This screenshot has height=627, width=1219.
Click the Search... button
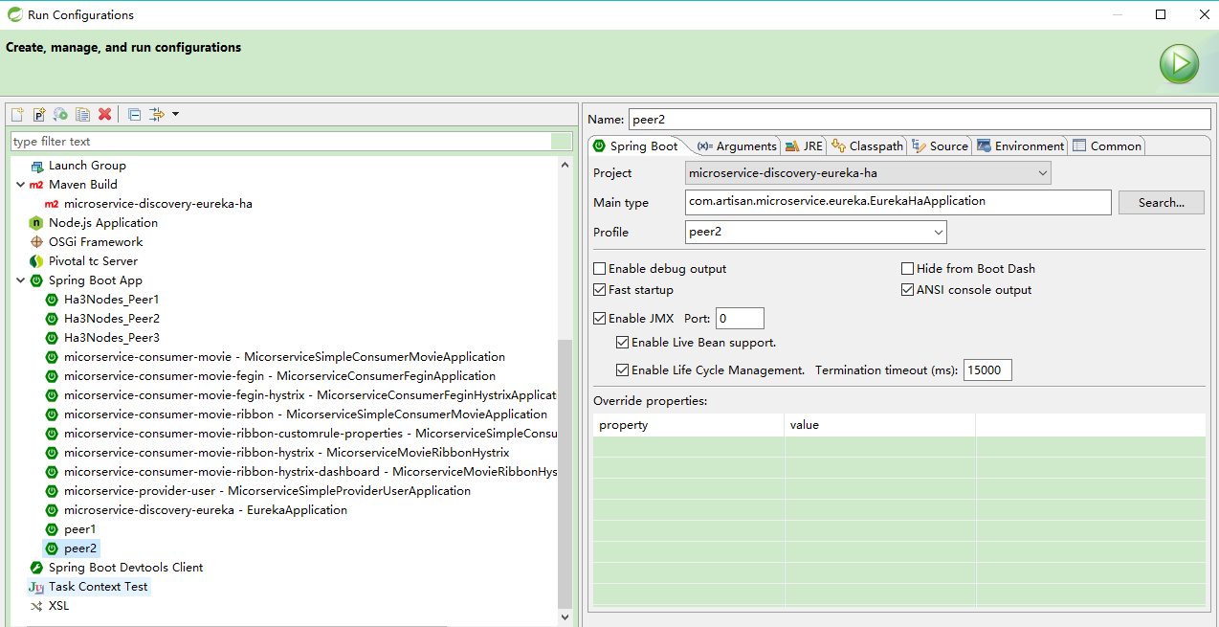tap(1162, 202)
